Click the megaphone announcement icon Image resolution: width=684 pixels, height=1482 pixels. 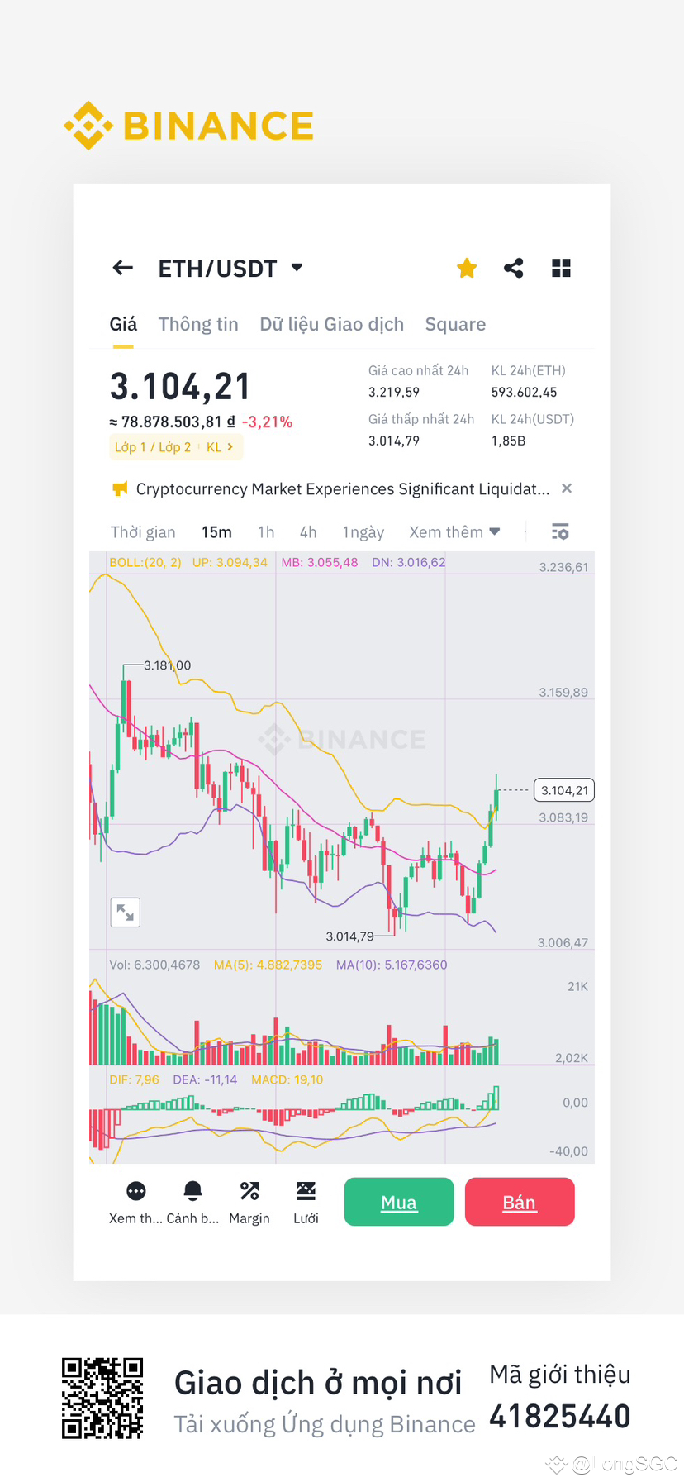click(119, 488)
